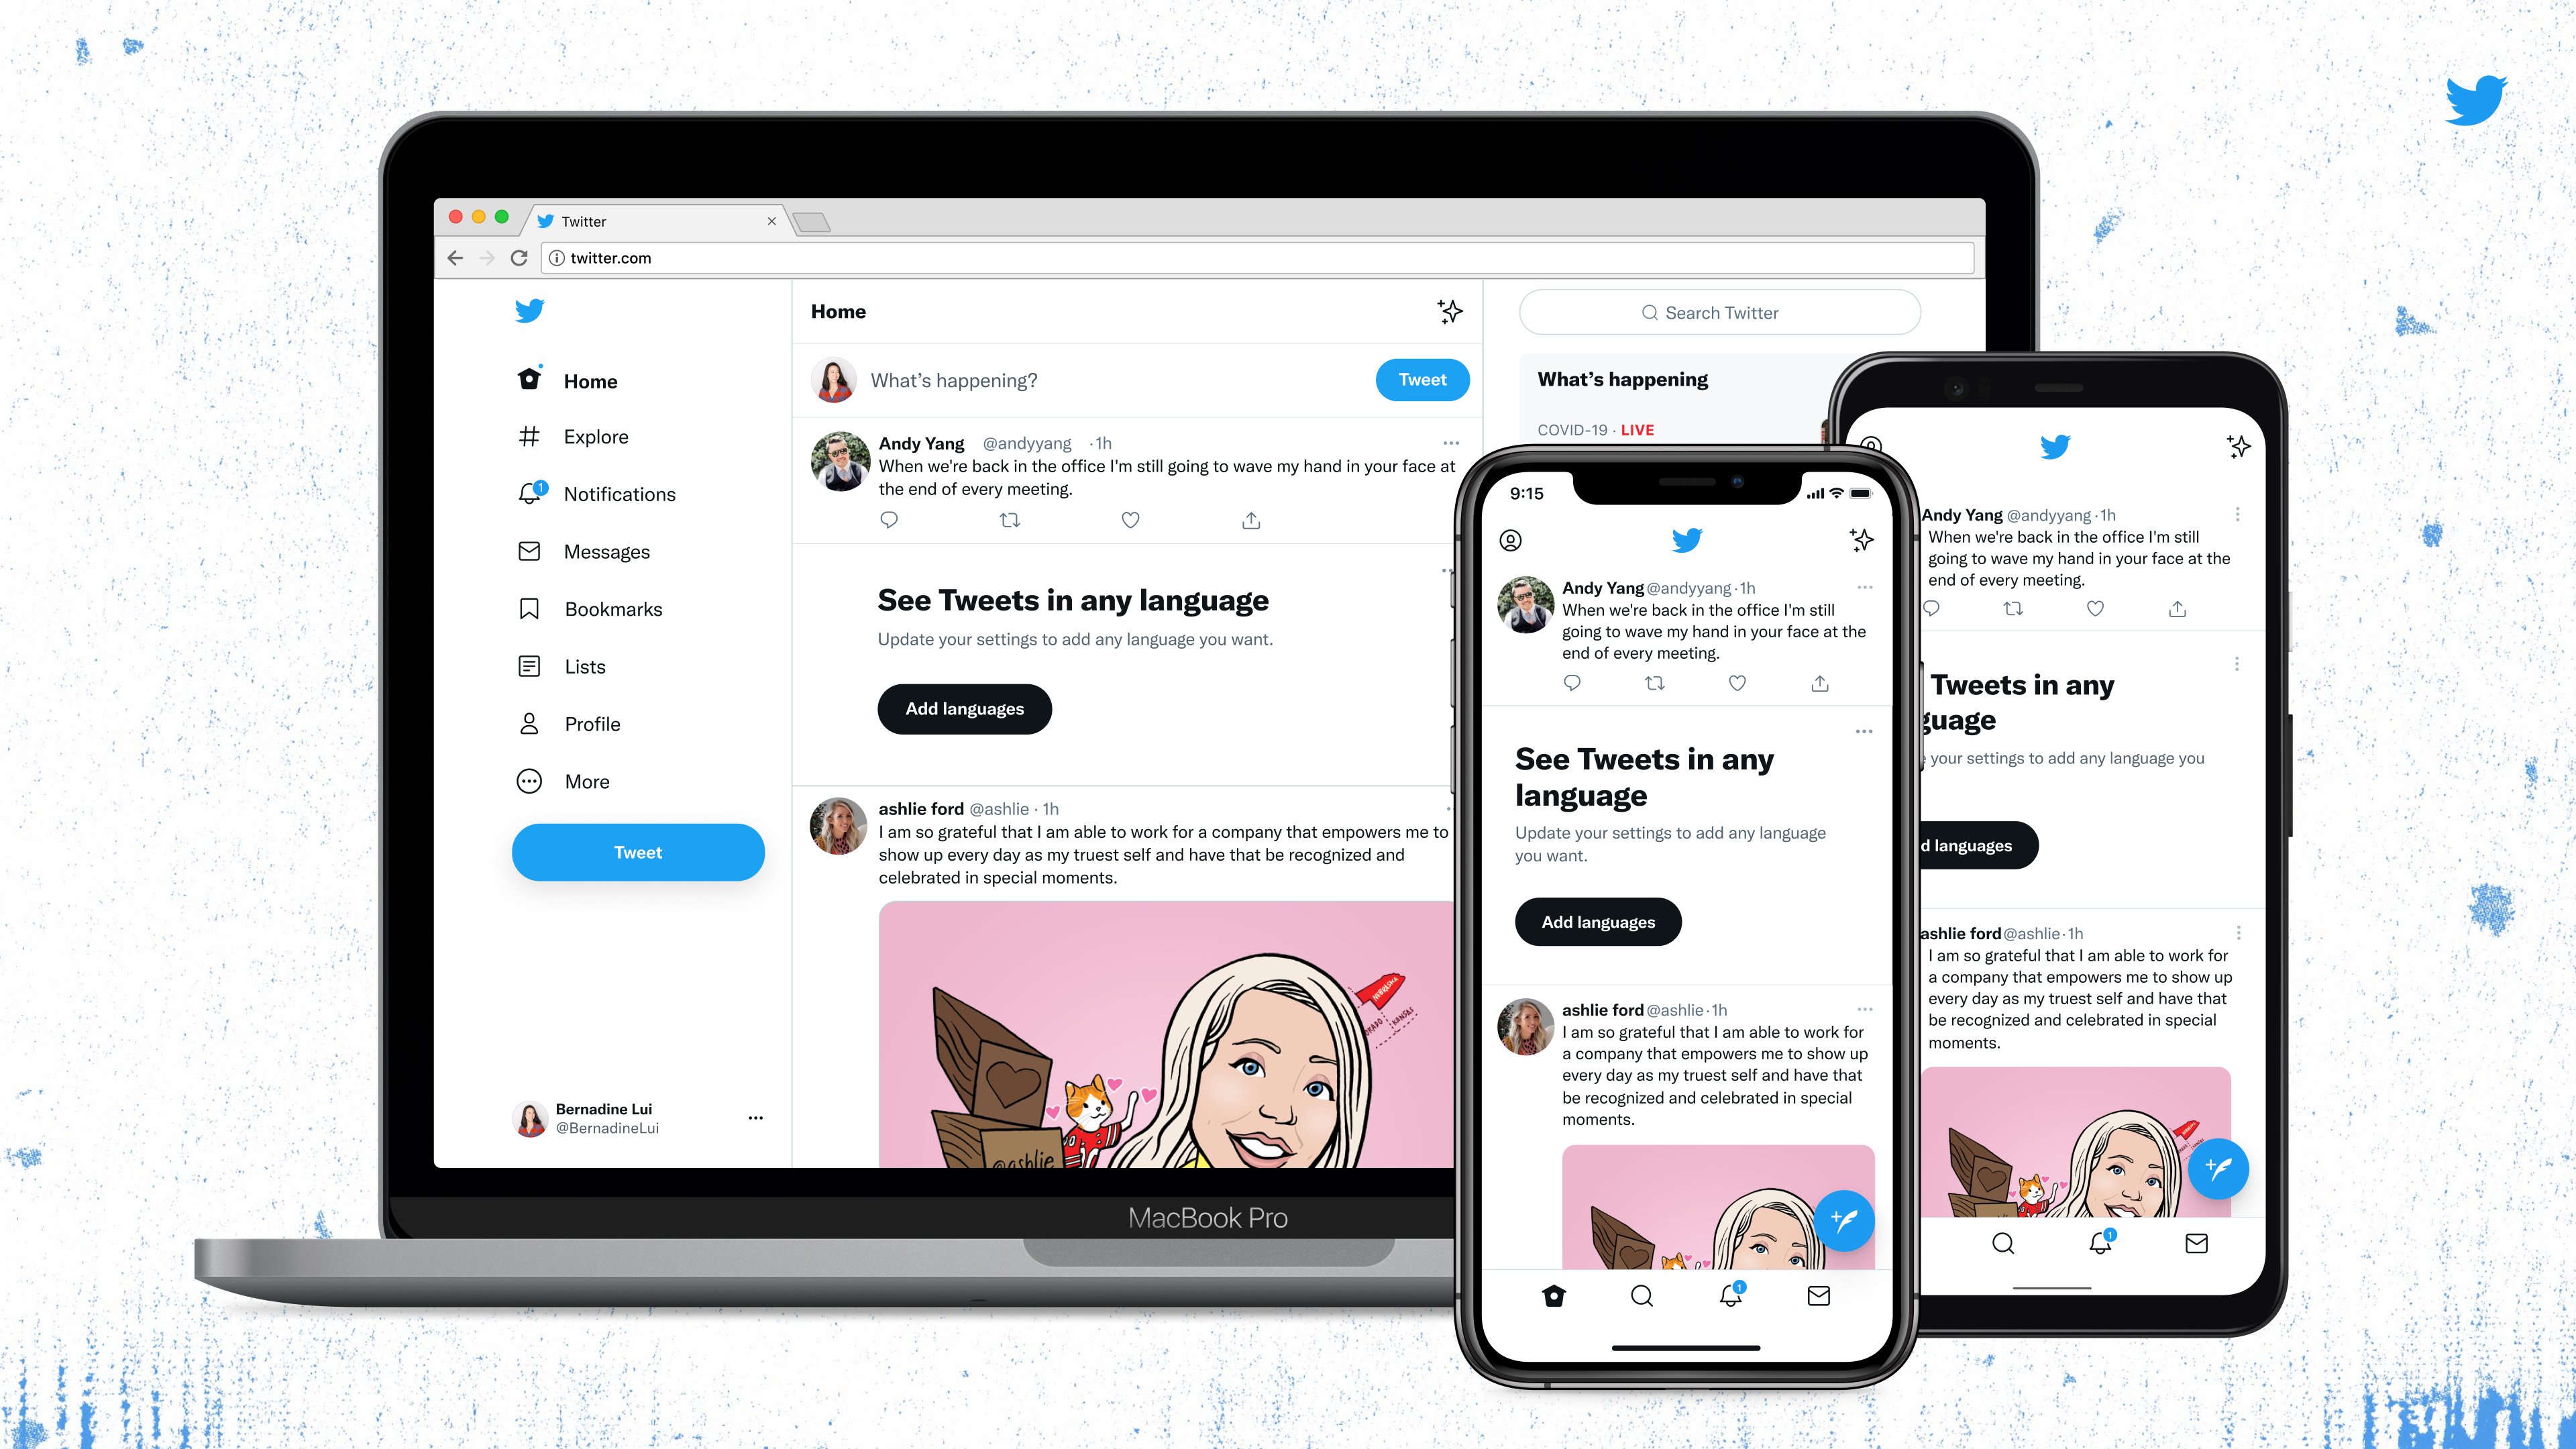Click the sparkle/magic icon on Home feed
This screenshot has height=1449, width=2576.
[1449, 311]
